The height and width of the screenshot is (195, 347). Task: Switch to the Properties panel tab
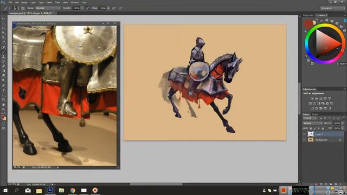[309, 15]
